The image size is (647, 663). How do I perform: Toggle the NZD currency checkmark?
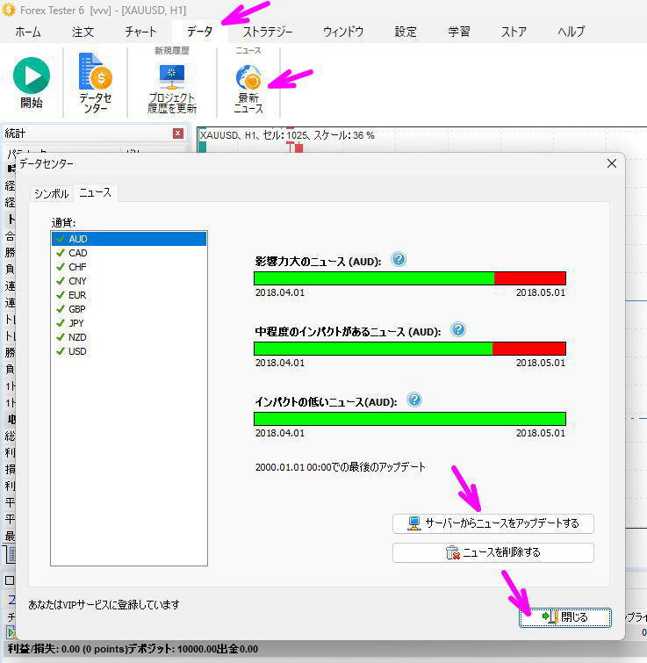pos(61,337)
